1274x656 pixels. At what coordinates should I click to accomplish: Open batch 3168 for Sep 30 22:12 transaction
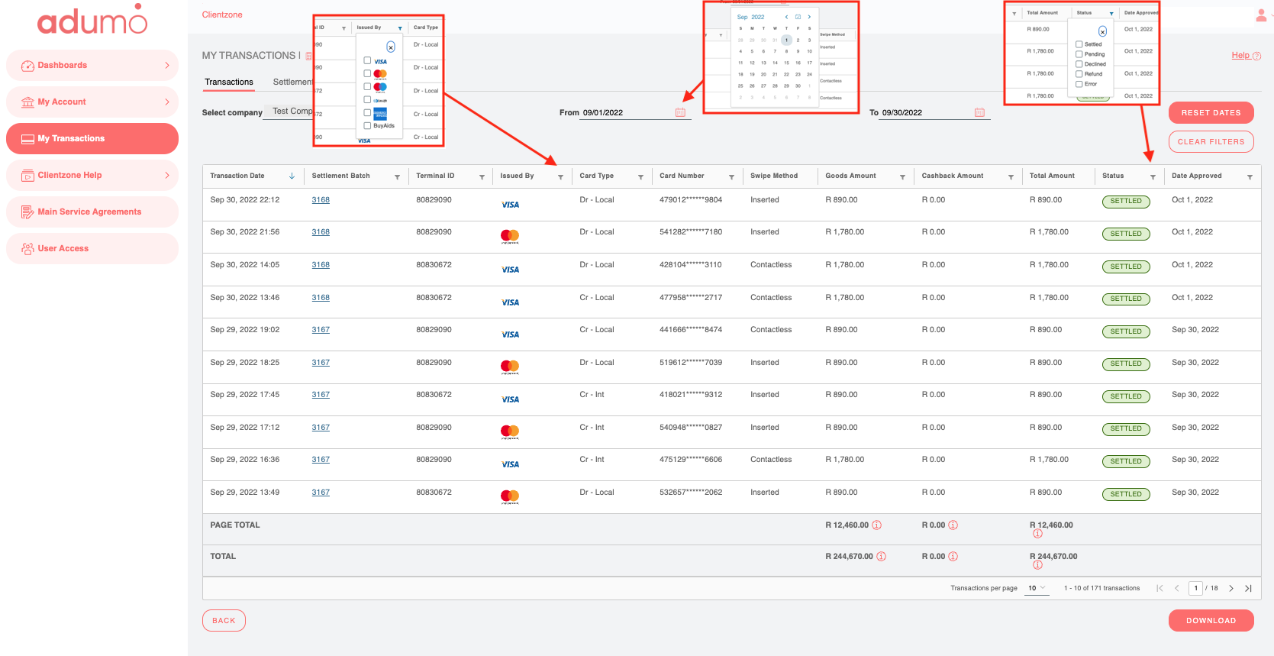coord(321,200)
